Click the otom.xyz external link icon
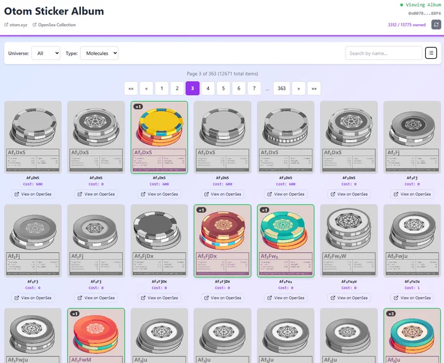 [7, 25]
